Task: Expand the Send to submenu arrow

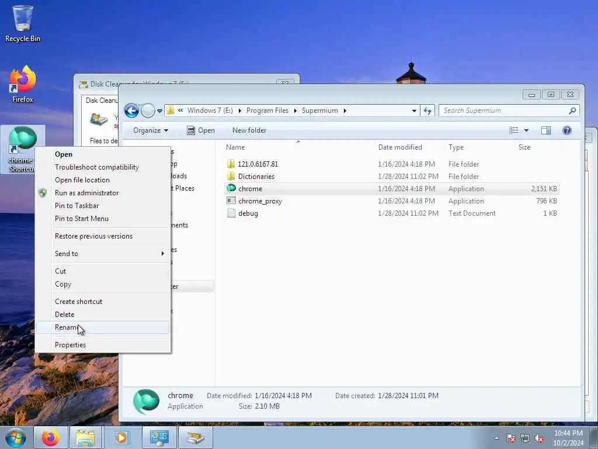Action: coord(163,254)
